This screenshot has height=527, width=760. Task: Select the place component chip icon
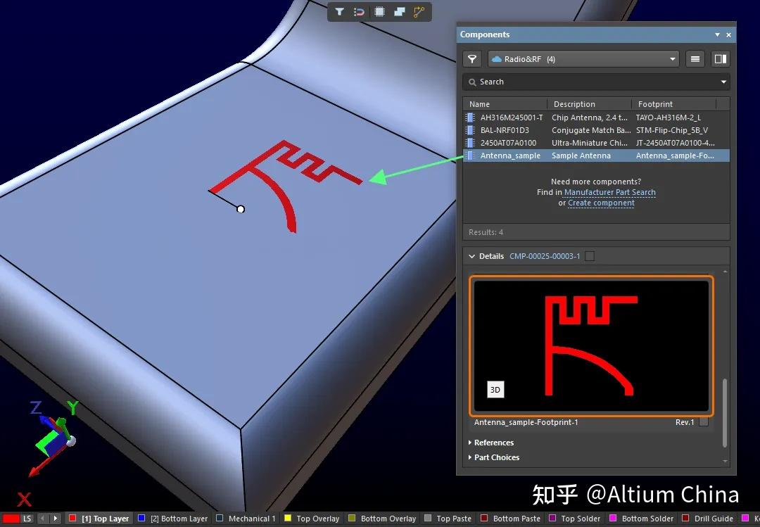[379, 12]
